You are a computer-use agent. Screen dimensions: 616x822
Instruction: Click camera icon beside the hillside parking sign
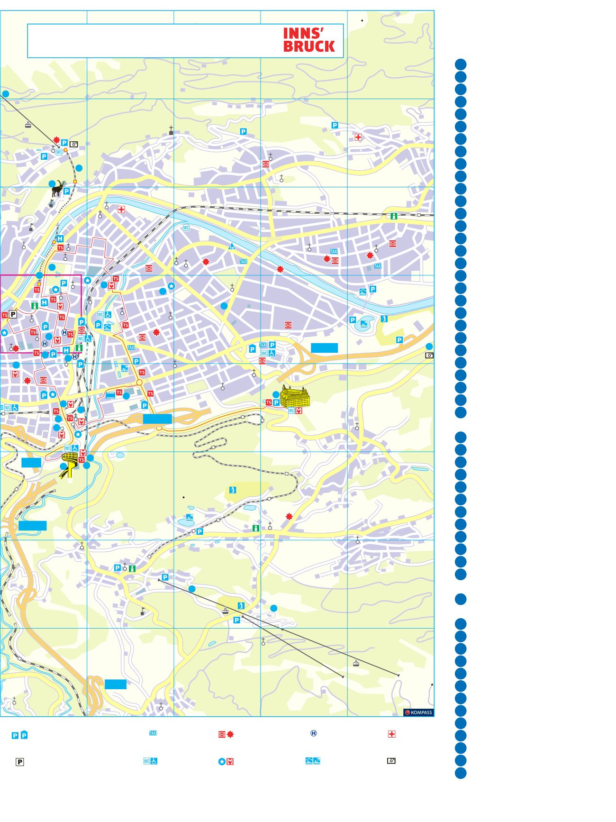click(x=74, y=144)
